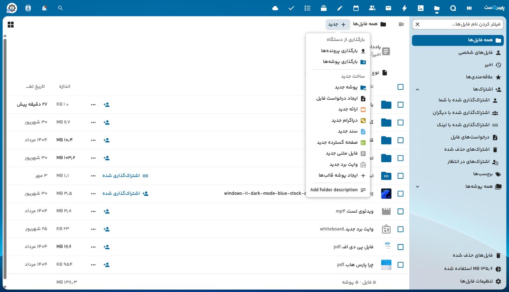The image size is (509, 292).
Task: Open share icon for ویدئوی تست.mp4
Action: click(107, 211)
